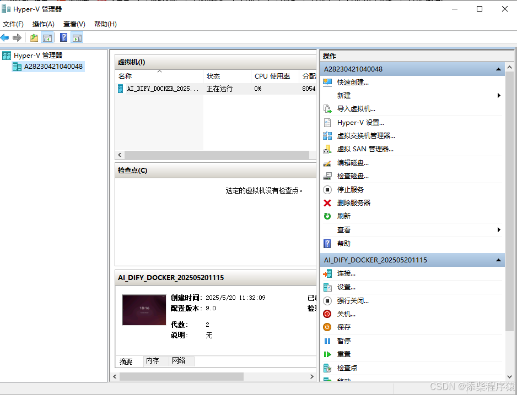
Task: Open the blue question-mark Help toolbar icon
Action: tap(63, 37)
